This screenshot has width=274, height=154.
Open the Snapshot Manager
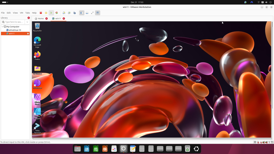point(74,13)
